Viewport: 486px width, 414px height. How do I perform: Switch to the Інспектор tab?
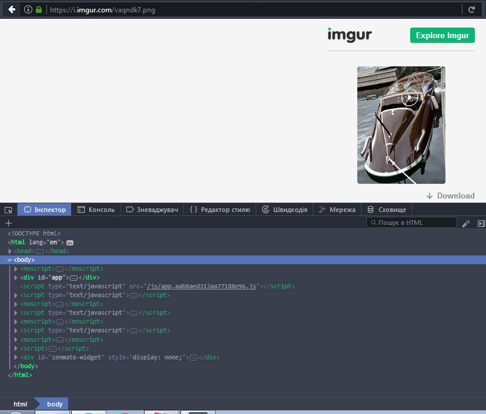44,210
